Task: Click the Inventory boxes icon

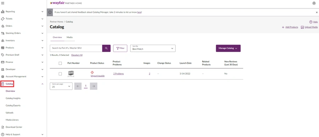Action: coord(2,40)
